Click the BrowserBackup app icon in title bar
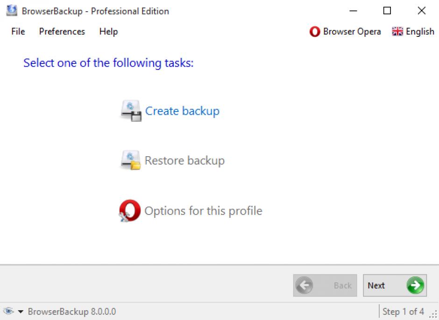Screen dimensions: 439x320 click(x=12, y=11)
